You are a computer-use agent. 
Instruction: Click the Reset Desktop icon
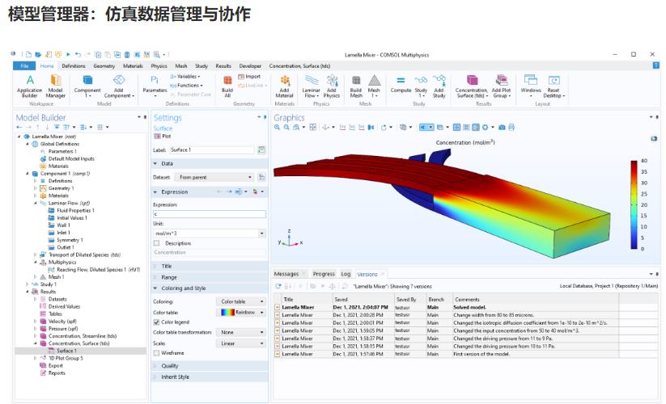coord(554,81)
